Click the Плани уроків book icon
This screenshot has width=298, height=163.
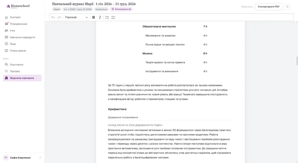click(x=6, y=51)
